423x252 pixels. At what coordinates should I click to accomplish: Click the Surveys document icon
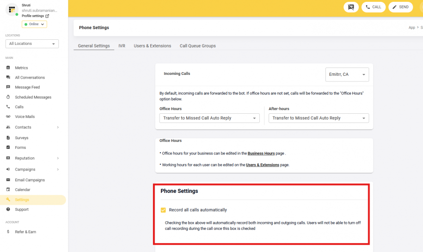(8, 138)
